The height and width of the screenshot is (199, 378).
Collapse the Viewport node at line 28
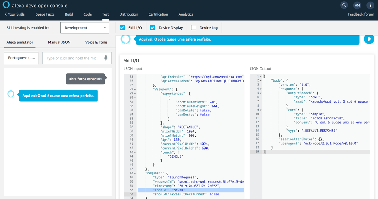135,90
